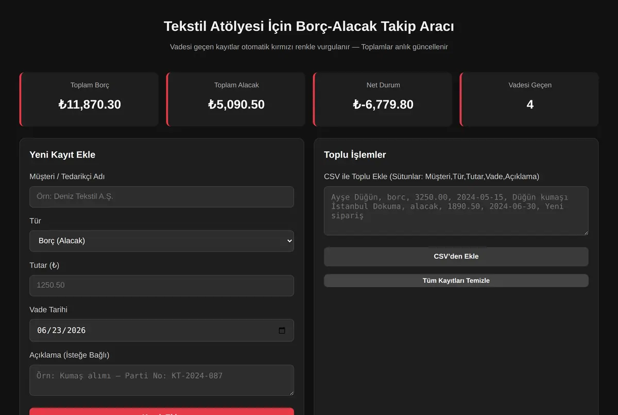Viewport: 618px width, 415px height.
Task: Click the Yeni Kayıt Ekle heading
Action: tap(62, 154)
